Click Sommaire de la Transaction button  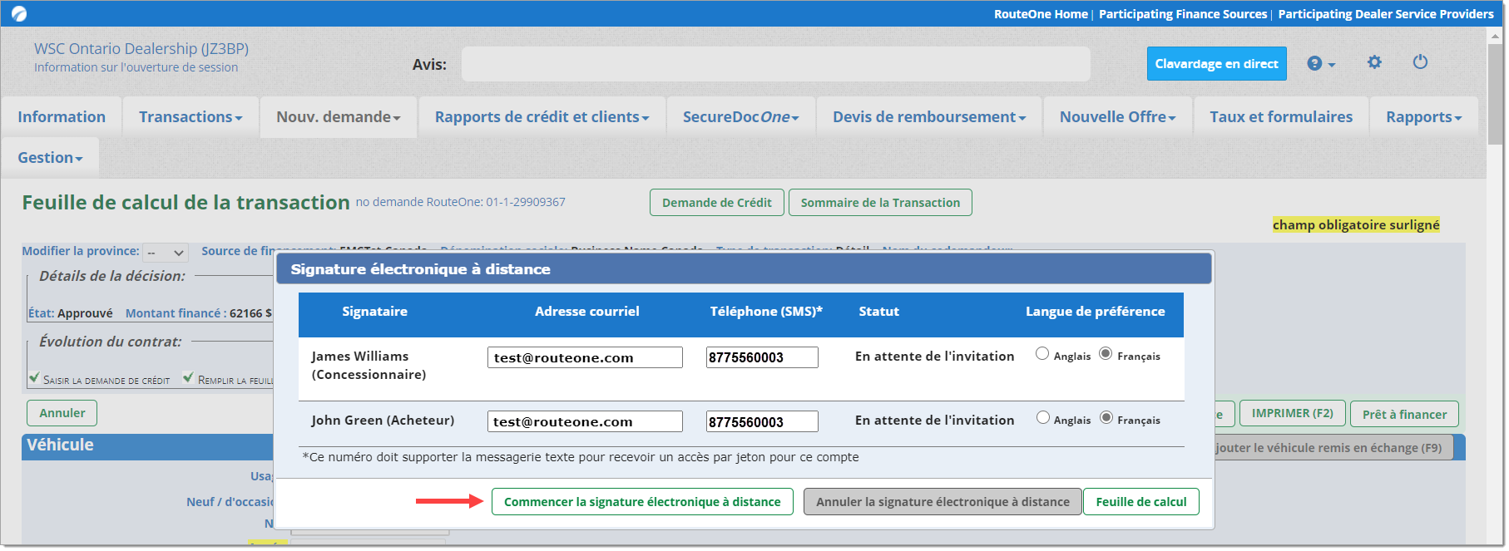[880, 203]
